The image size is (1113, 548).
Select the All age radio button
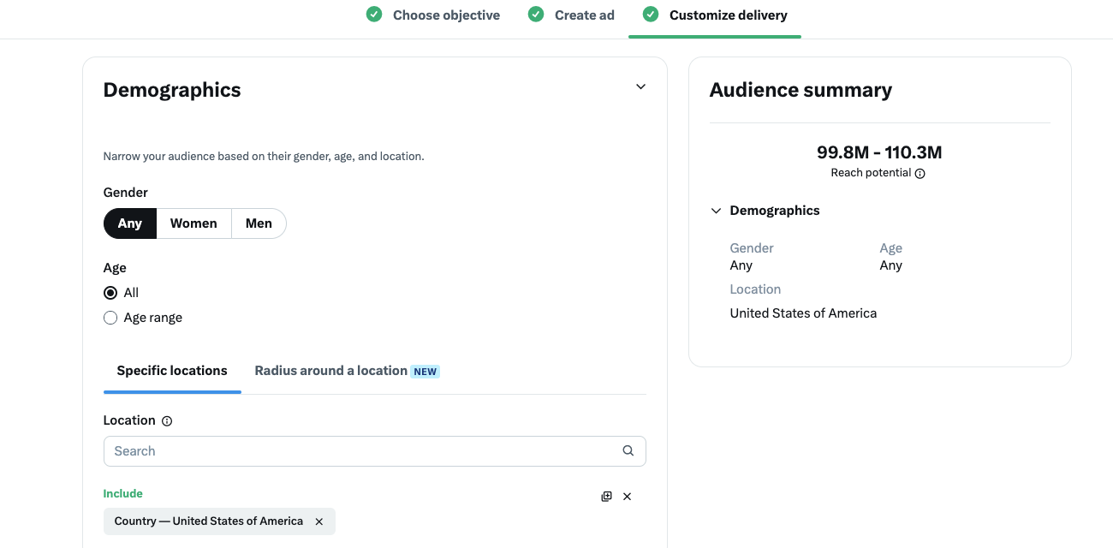click(110, 292)
